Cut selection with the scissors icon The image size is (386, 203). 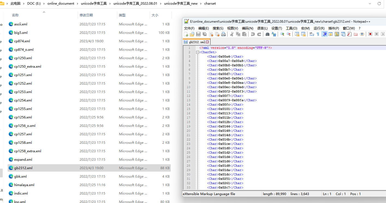(232, 34)
